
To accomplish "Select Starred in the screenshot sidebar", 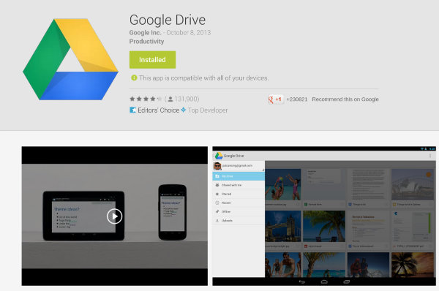I will tap(239, 194).
